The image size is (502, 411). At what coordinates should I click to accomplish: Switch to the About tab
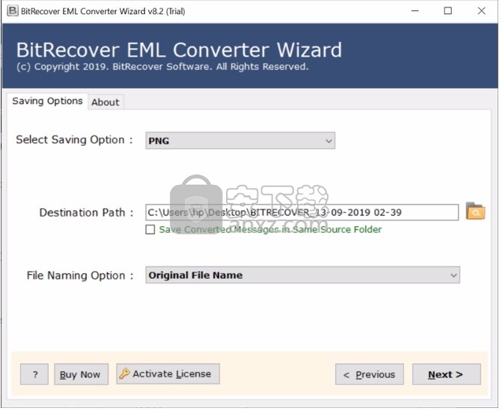click(106, 103)
